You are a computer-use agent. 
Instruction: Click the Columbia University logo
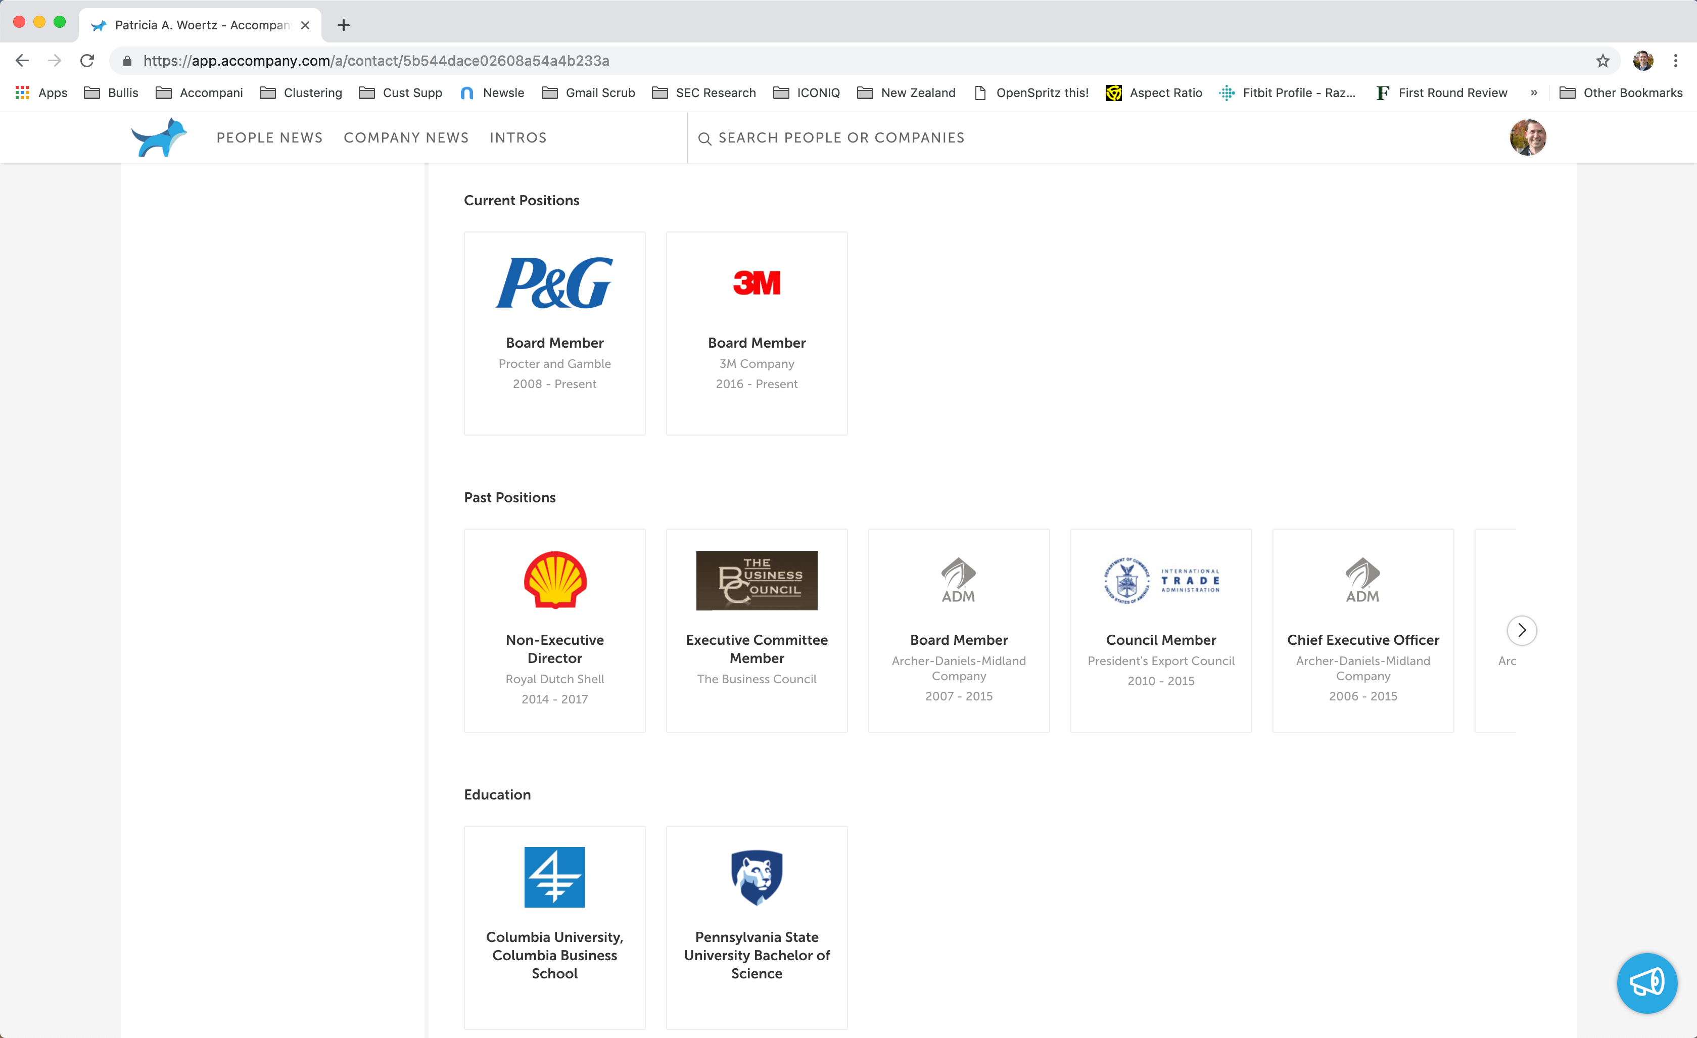coord(554,877)
